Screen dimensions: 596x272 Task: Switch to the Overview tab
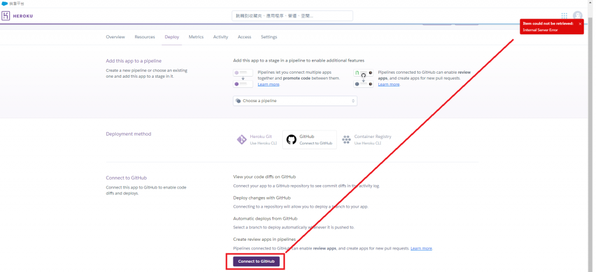coord(115,37)
